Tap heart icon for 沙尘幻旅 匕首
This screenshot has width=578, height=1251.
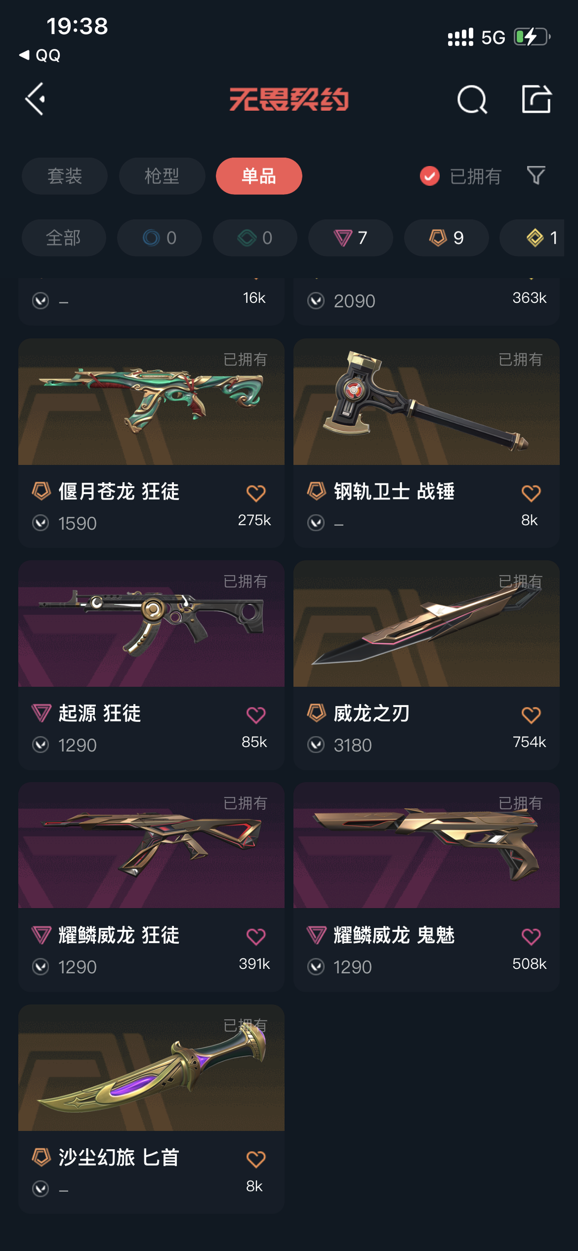[256, 1159]
